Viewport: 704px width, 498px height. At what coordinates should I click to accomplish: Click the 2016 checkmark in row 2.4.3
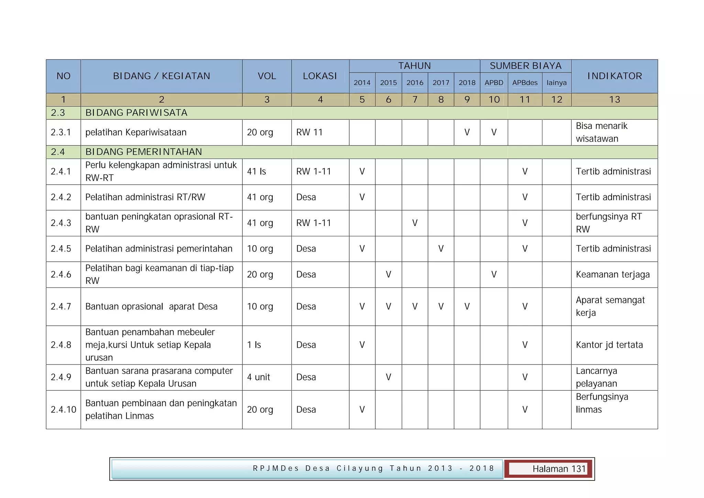[x=415, y=223]
